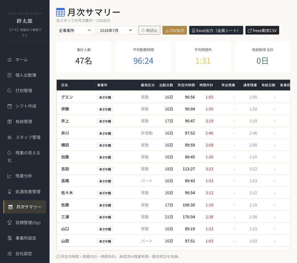
Task: Click パート label in 高橋 row
Action: point(147,181)
